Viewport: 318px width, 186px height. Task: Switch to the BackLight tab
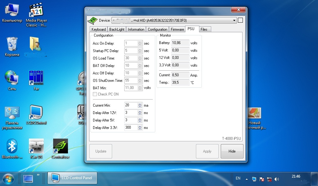point(117,29)
